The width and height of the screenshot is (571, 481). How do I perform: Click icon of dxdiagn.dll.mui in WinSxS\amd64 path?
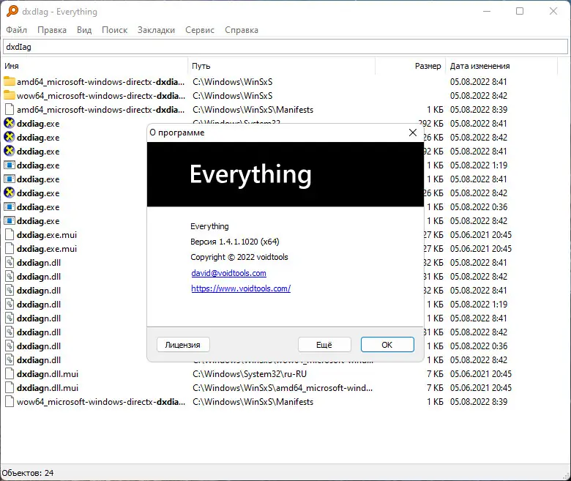tap(10, 388)
